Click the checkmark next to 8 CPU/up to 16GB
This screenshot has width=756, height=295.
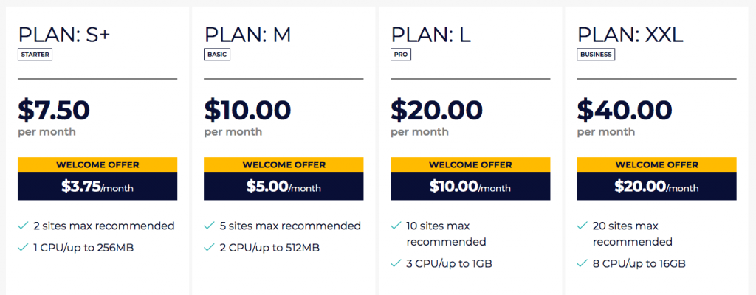coord(582,263)
